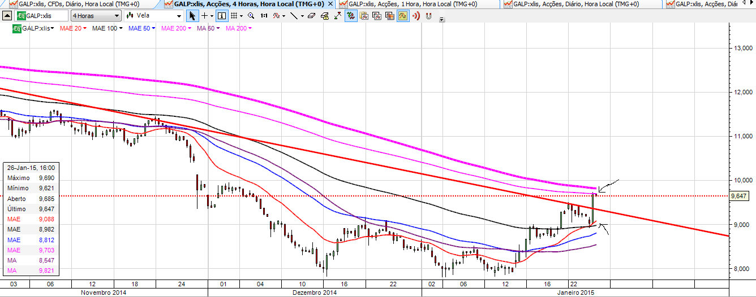Open the Vela chart type dropdown
The image size is (756, 297).
[x=153, y=16]
